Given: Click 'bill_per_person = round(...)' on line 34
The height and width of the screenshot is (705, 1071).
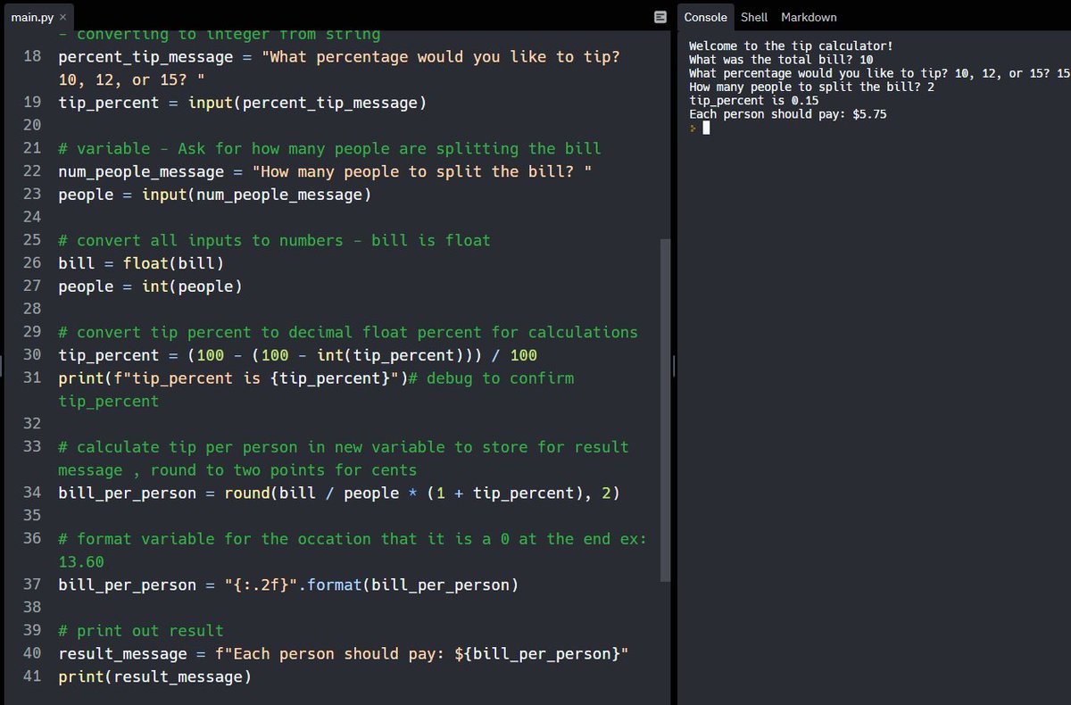Looking at the screenshot, I should tap(339, 493).
